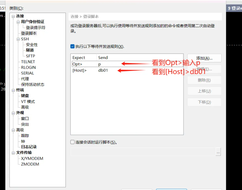Click the script path input field

tap(143, 152)
